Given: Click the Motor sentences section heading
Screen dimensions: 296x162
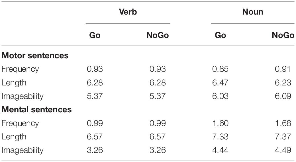Looking at the screenshot, I should tap(35, 55).
